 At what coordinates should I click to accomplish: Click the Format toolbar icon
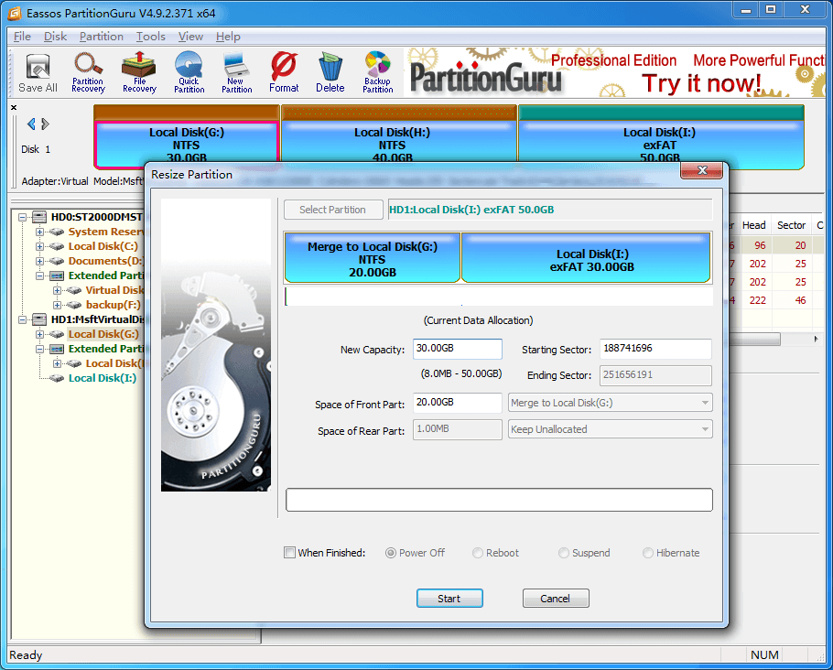pyautogui.click(x=284, y=73)
